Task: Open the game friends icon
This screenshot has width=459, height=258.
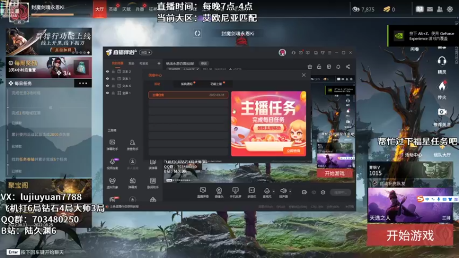Action: point(439,9)
